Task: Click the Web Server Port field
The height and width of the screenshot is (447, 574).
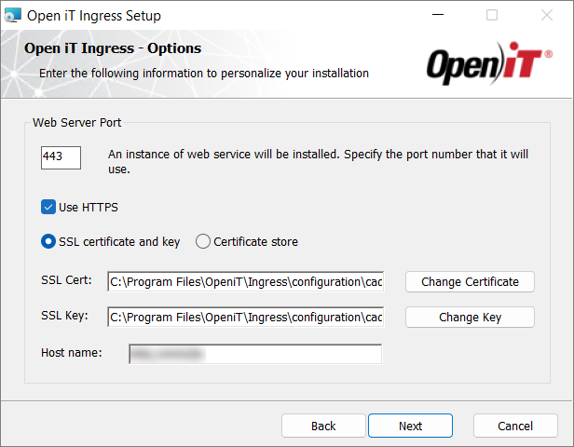Action: [x=61, y=157]
